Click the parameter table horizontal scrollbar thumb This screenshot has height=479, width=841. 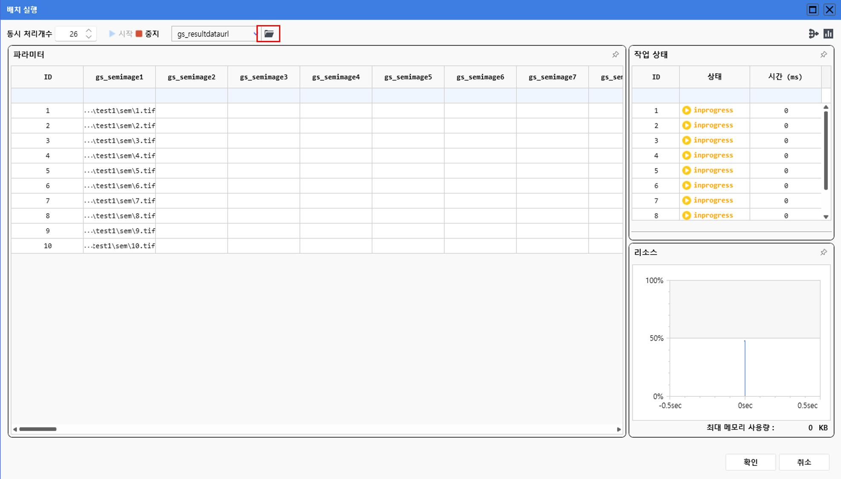(x=38, y=429)
